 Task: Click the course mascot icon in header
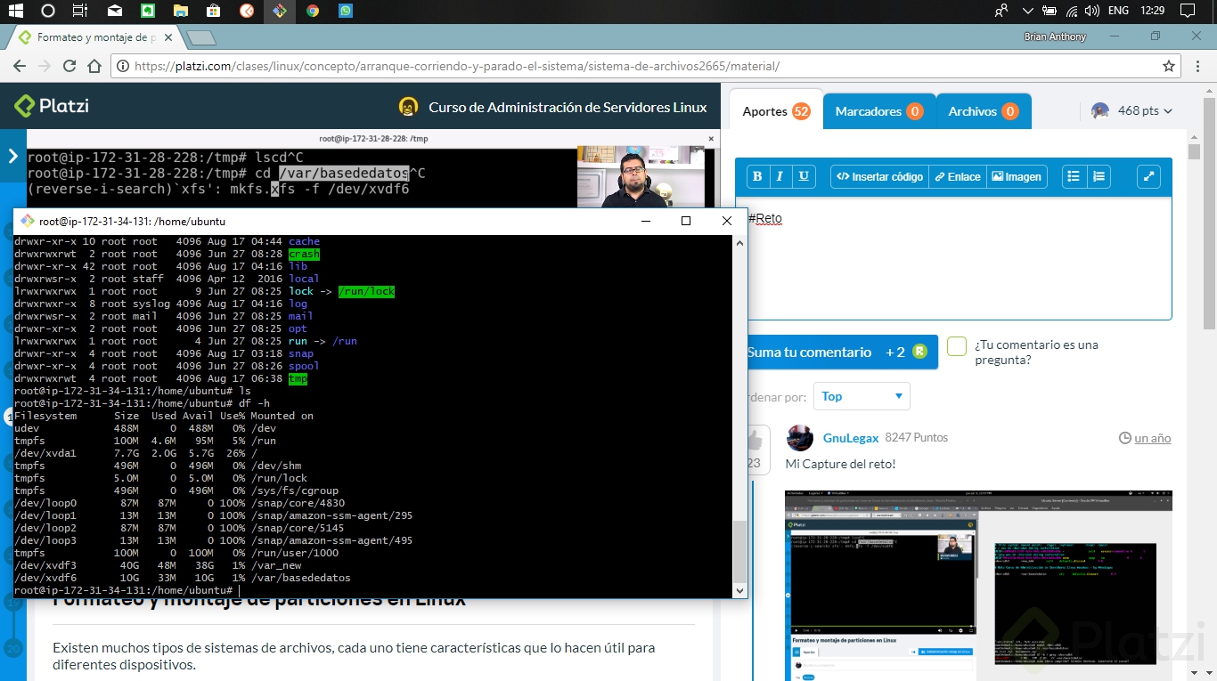pyautogui.click(x=408, y=107)
